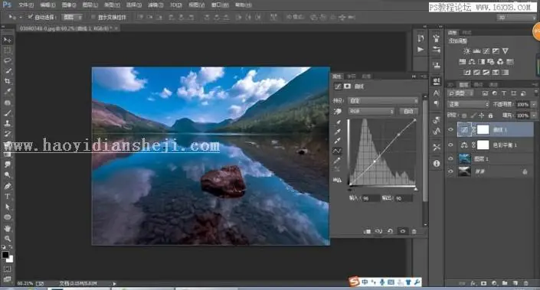Toggle lock transparent pixels
The image size is (540, 290).
(465, 116)
